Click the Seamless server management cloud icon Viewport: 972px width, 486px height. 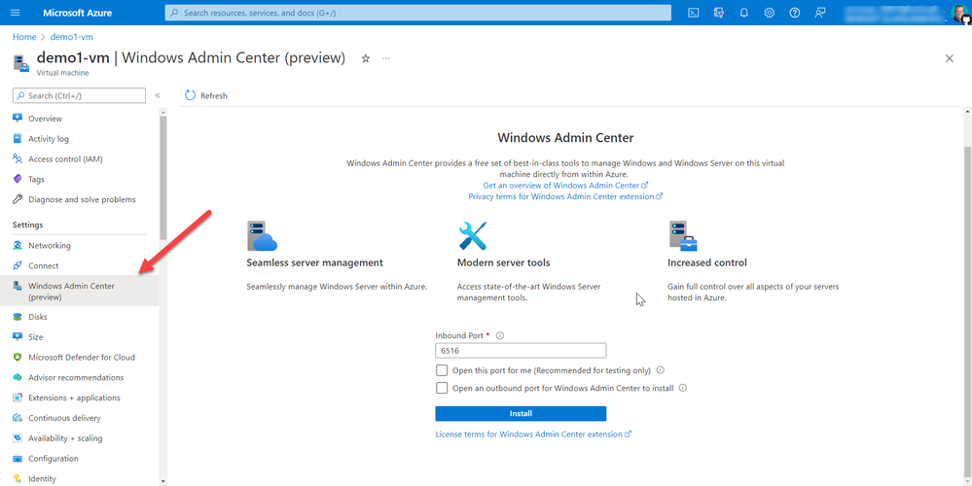click(262, 235)
